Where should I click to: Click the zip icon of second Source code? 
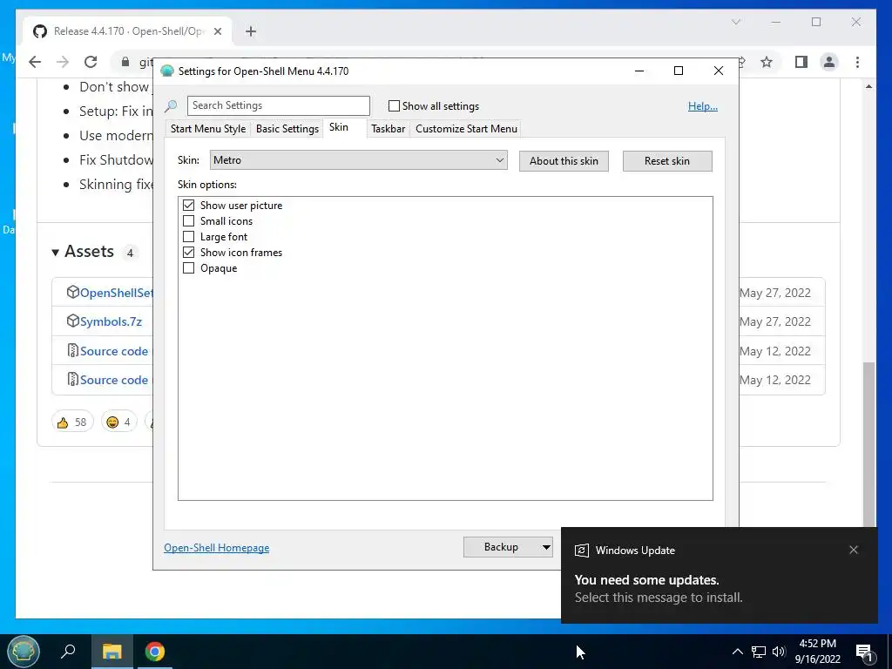pyautogui.click(x=73, y=379)
